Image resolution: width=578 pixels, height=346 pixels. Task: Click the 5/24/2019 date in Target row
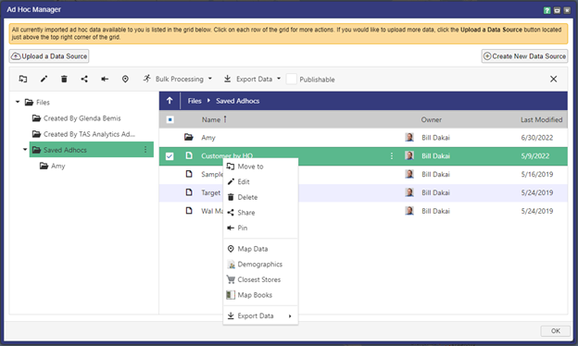537,192
